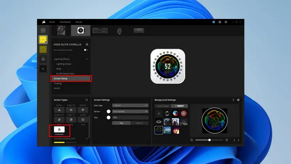
Task: Select Top text position option
Action: (121, 123)
